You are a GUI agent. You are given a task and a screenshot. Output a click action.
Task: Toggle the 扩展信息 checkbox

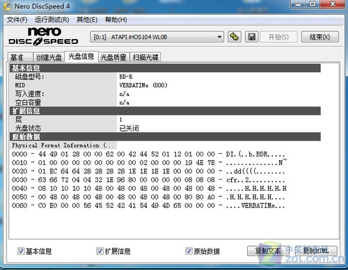tap(100, 251)
